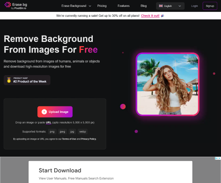Open the Blog page
The height and width of the screenshot is (183, 221).
[144, 6]
